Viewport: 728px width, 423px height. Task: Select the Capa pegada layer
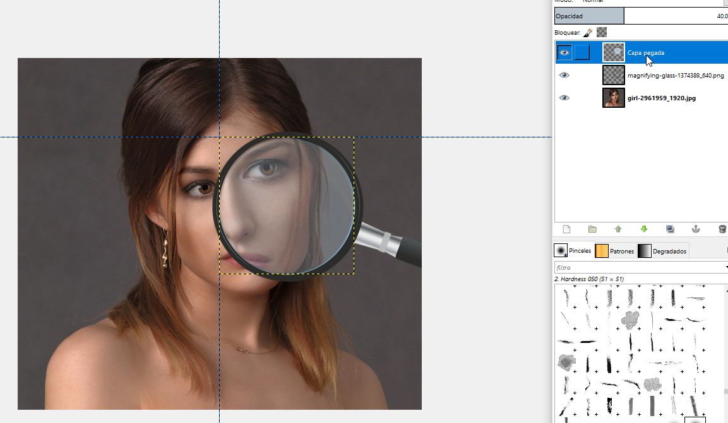[x=646, y=52]
